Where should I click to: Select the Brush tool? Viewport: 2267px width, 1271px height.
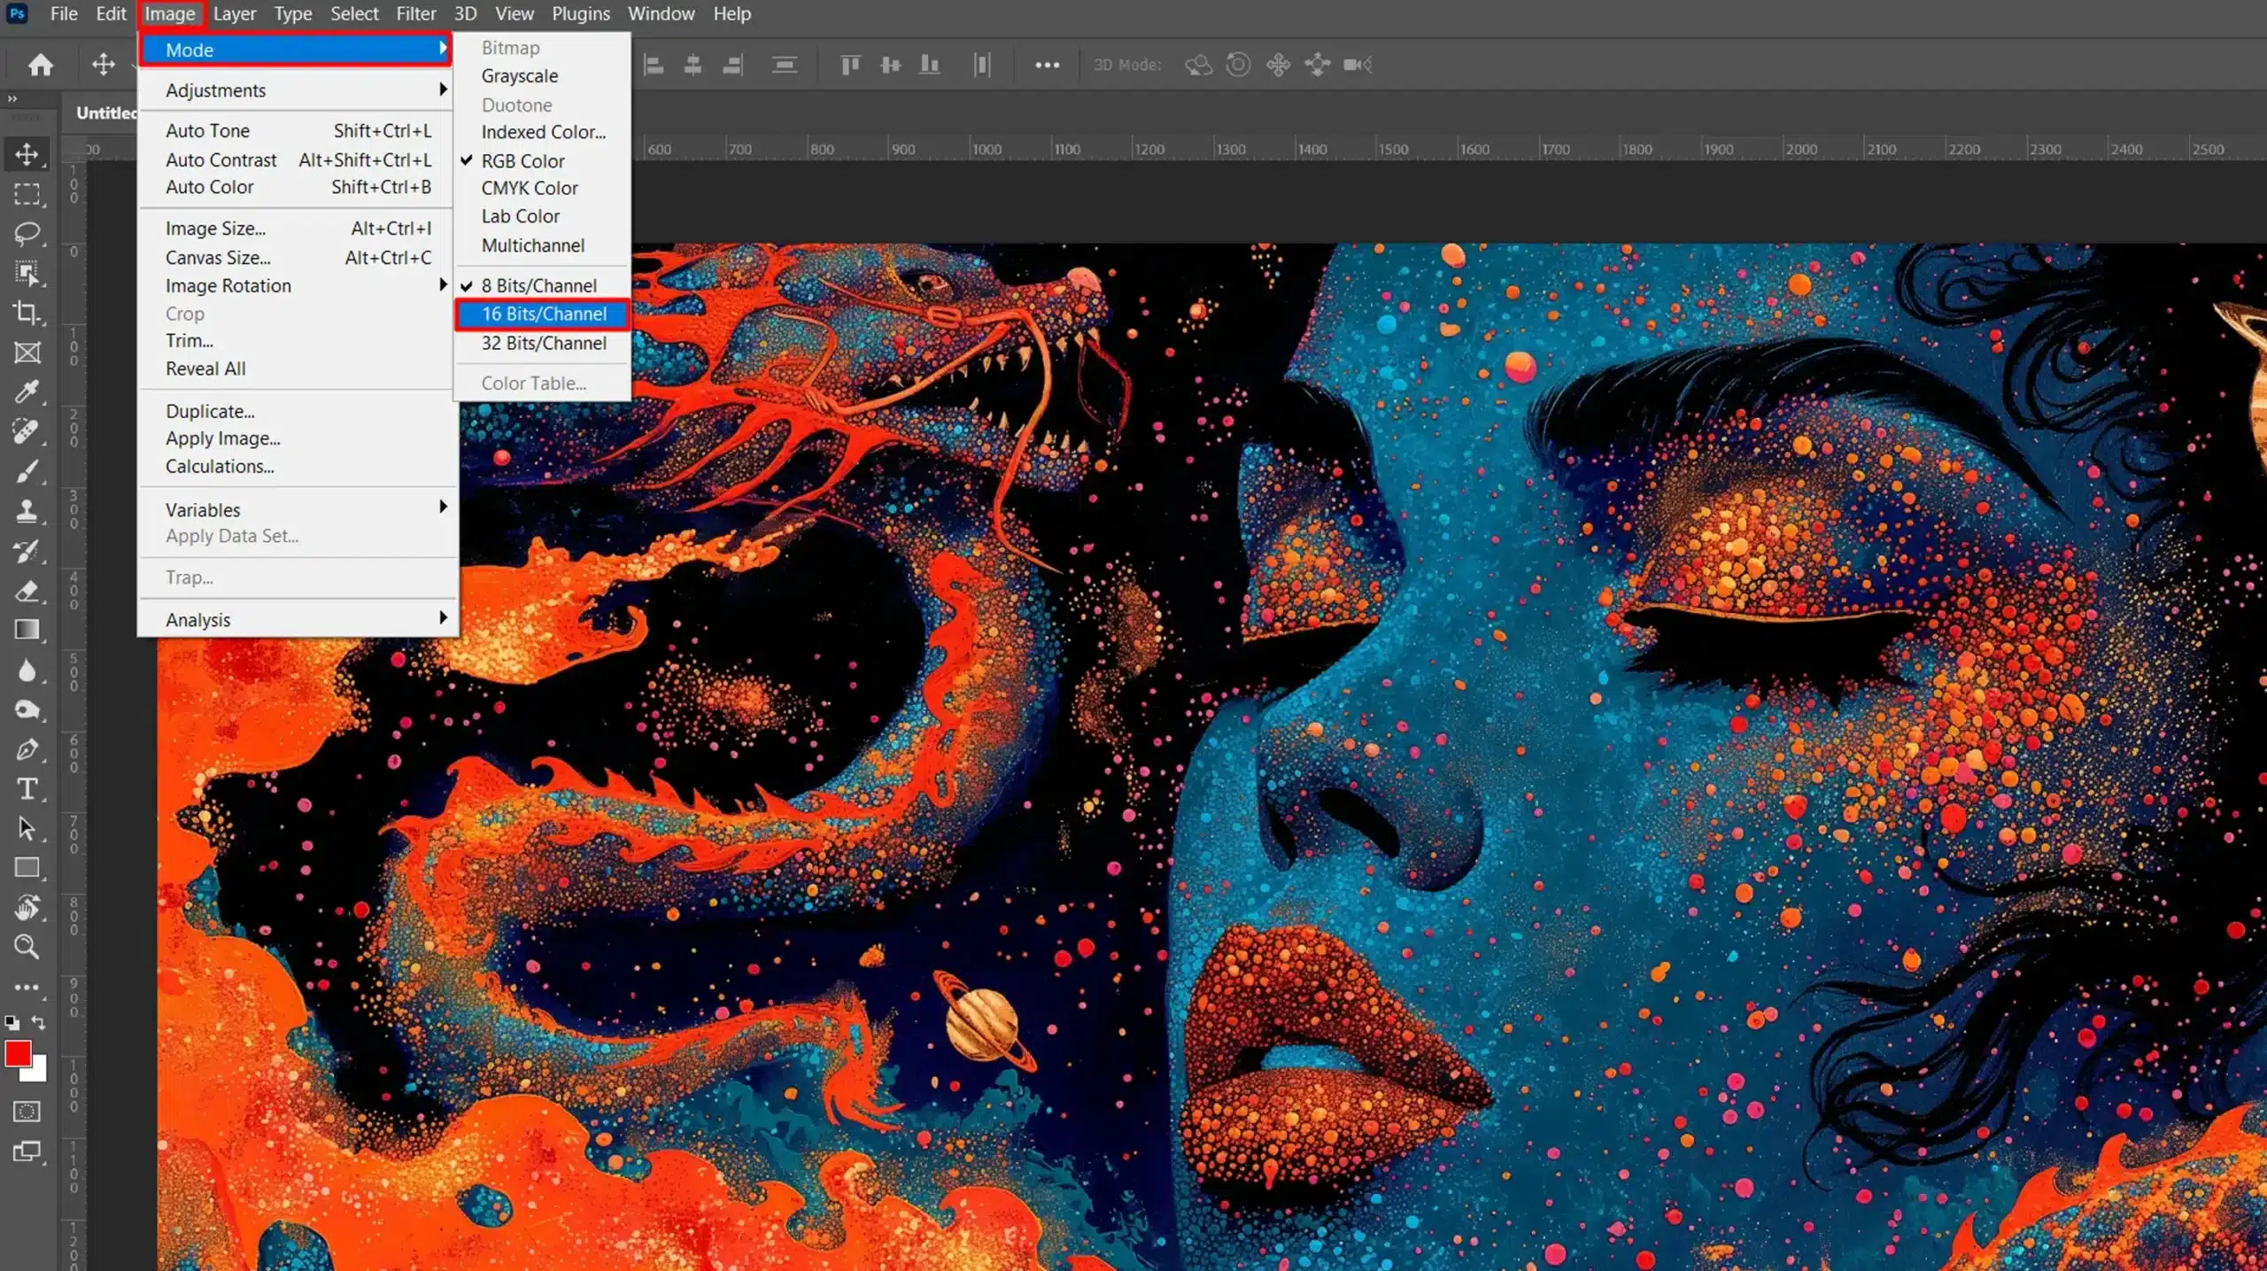(27, 471)
